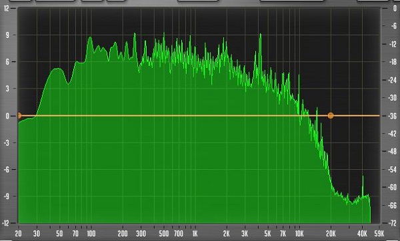The image size is (400, 241).
Task: Click the 100 frequency axis label
Action: click(x=91, y=234)
